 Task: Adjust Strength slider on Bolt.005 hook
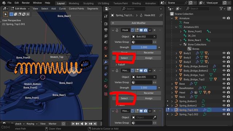click(144, 88)
